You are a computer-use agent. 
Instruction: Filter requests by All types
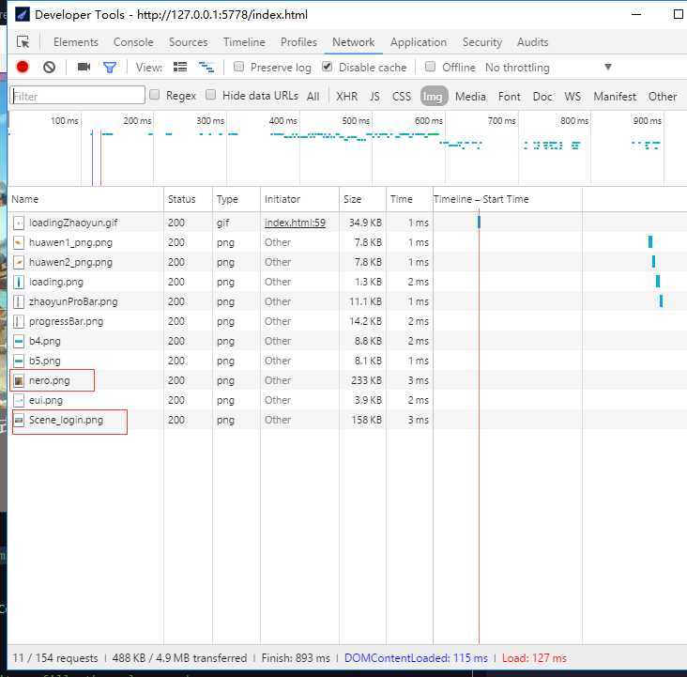pyautogui.click(x=313, y=97)
